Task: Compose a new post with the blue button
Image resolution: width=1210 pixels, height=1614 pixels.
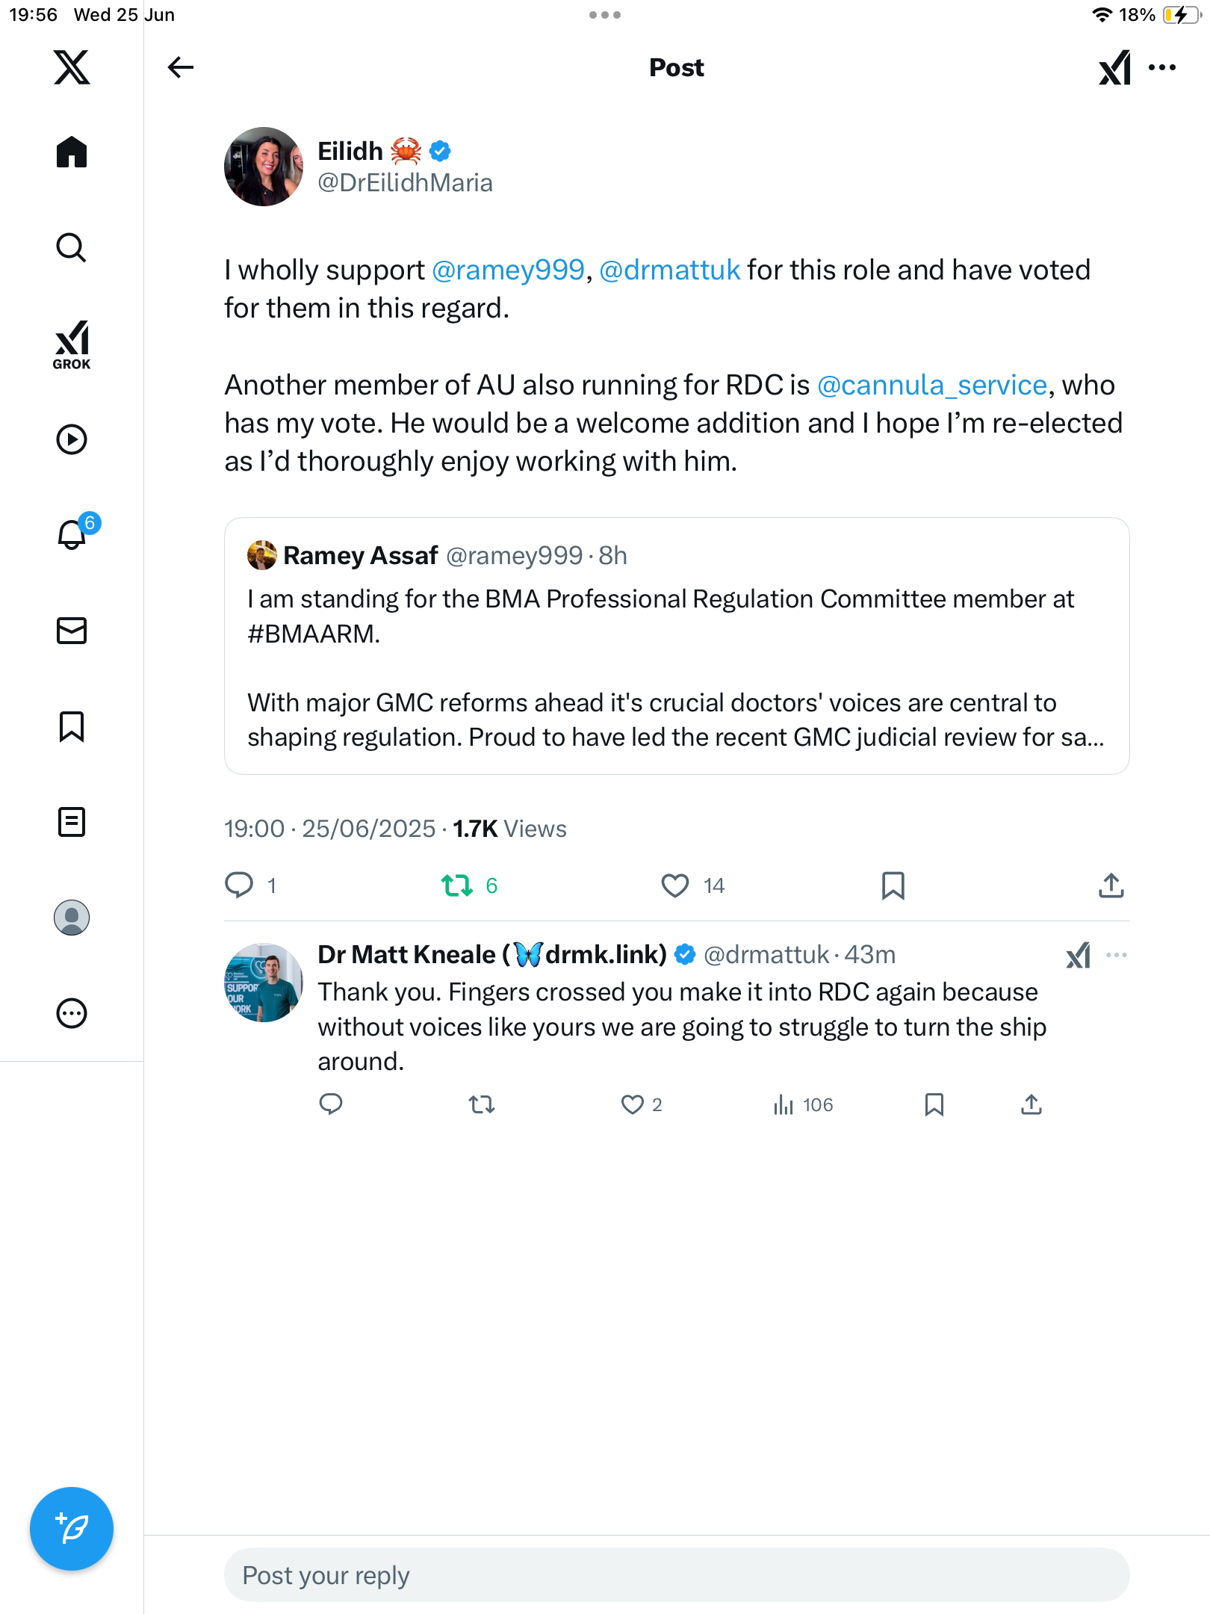Action: click(72, 1529)
